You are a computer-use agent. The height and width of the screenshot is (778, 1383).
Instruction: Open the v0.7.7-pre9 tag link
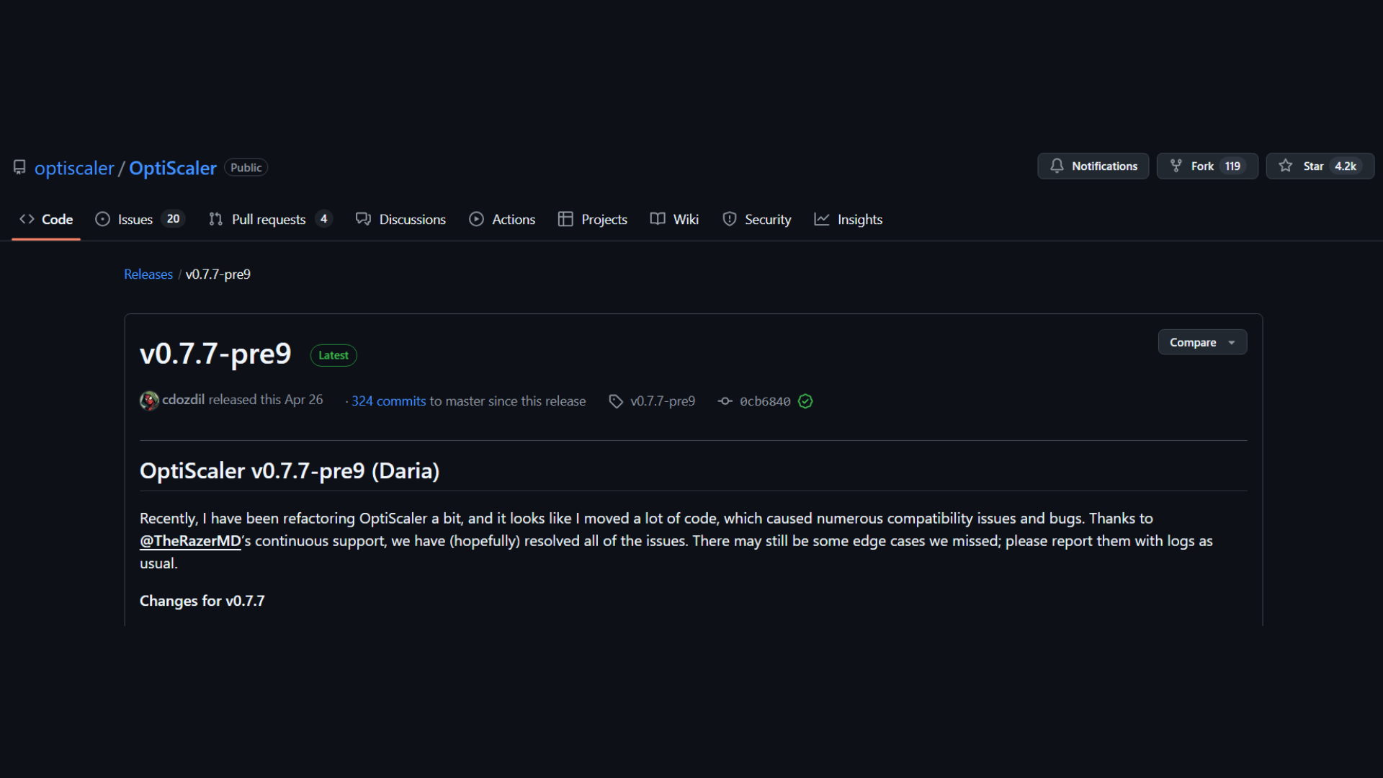click(x=663, y=401)
